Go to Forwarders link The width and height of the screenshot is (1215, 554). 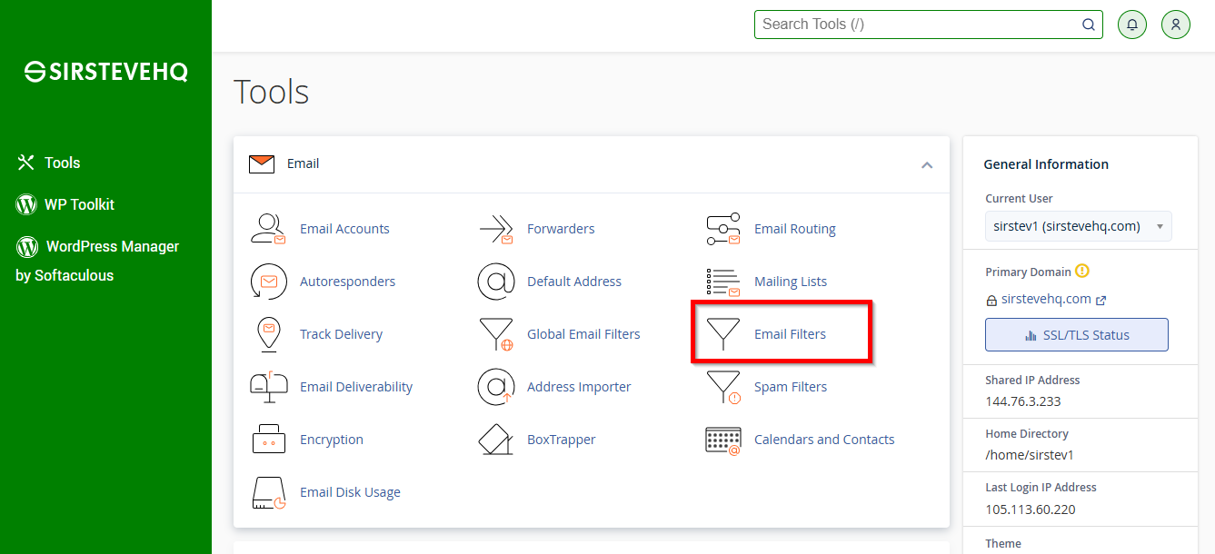coord(561,229)
